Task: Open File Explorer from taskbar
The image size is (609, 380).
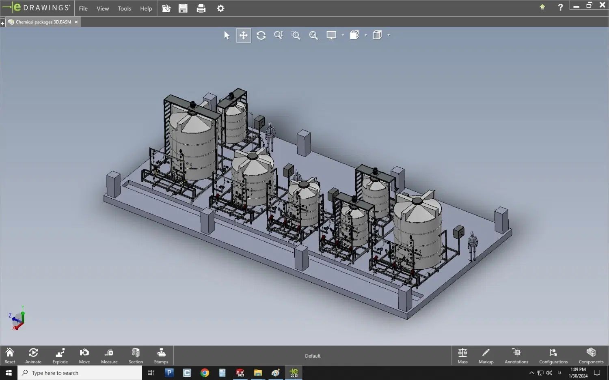Action: point(258,373)
